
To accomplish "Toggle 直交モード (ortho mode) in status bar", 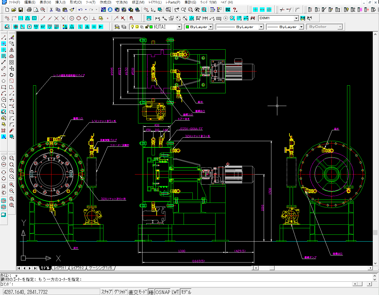I will tap(137, 292).
